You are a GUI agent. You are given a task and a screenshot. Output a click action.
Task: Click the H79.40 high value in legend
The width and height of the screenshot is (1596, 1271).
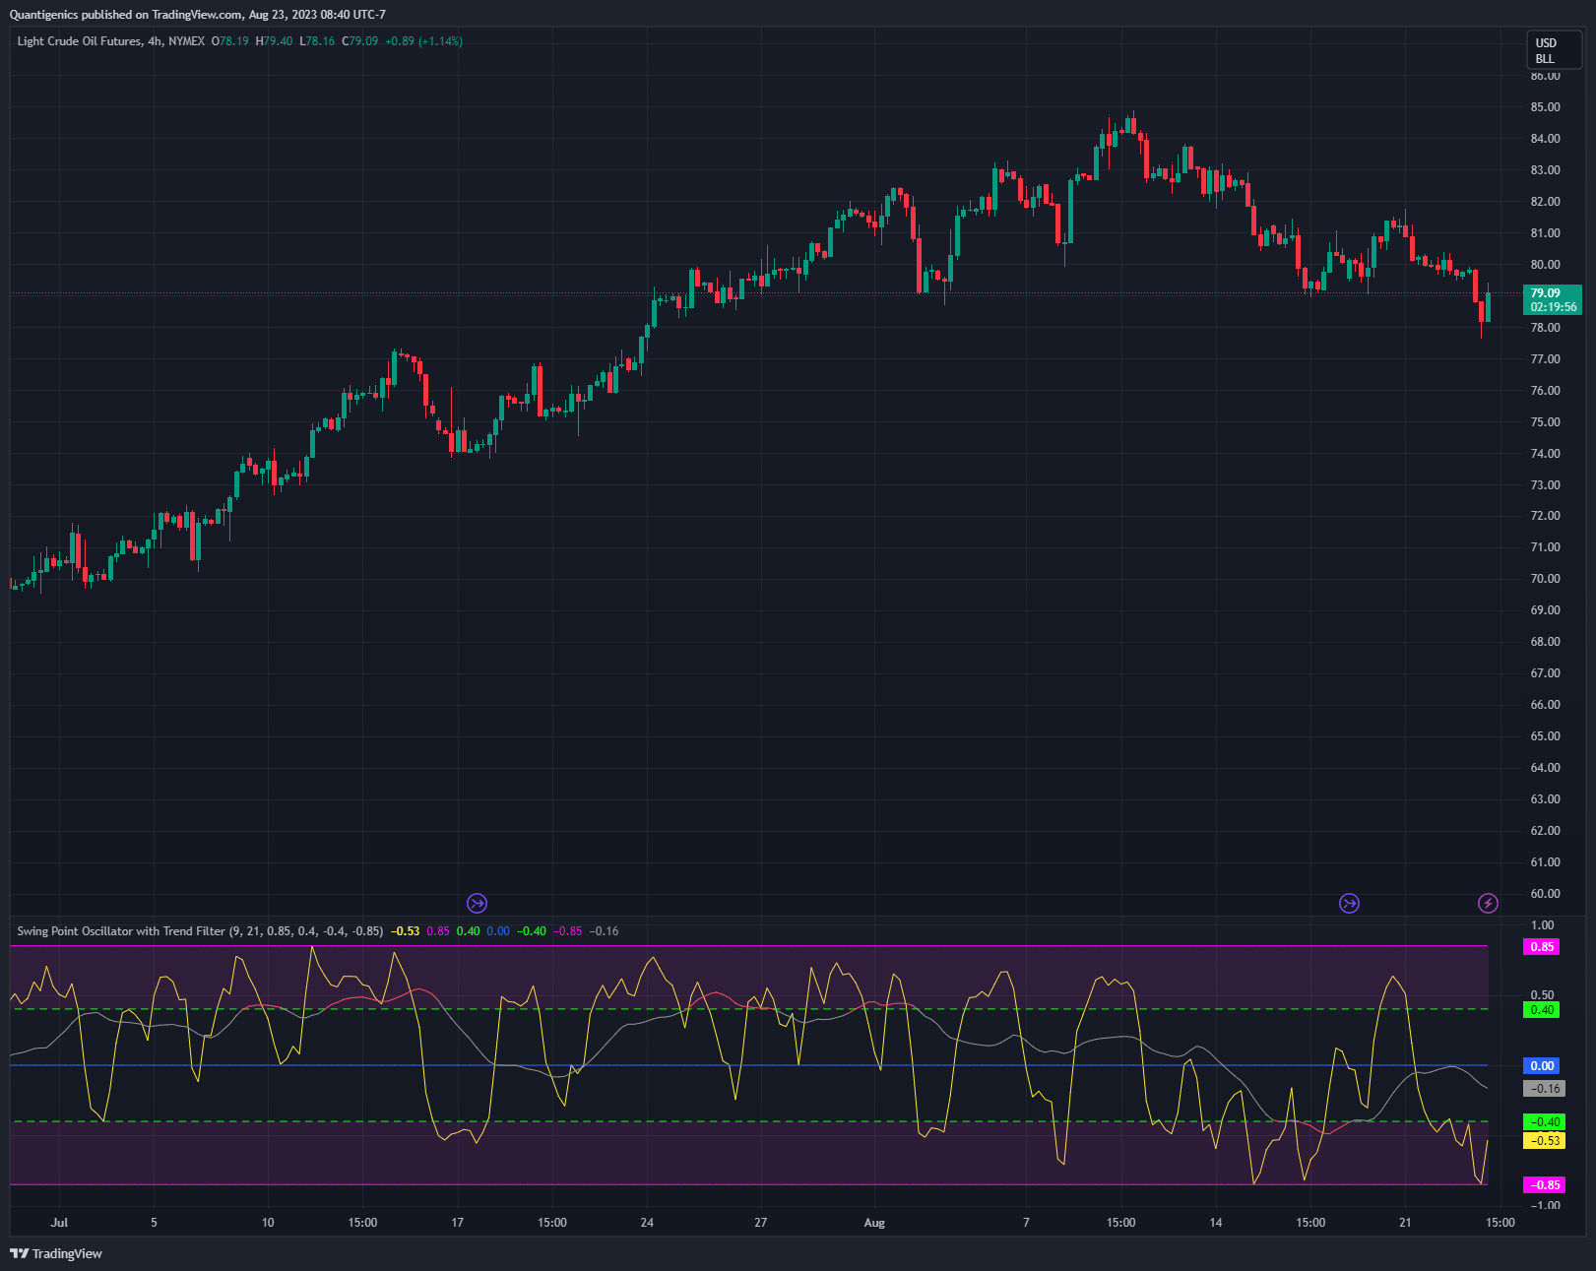(x=274, y=41)
